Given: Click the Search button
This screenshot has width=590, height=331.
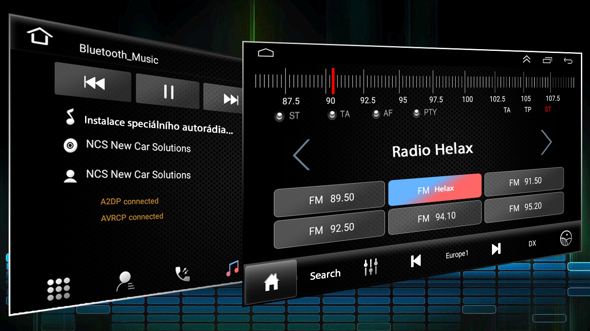Looking at the screenshot, I should coord(325,275).
